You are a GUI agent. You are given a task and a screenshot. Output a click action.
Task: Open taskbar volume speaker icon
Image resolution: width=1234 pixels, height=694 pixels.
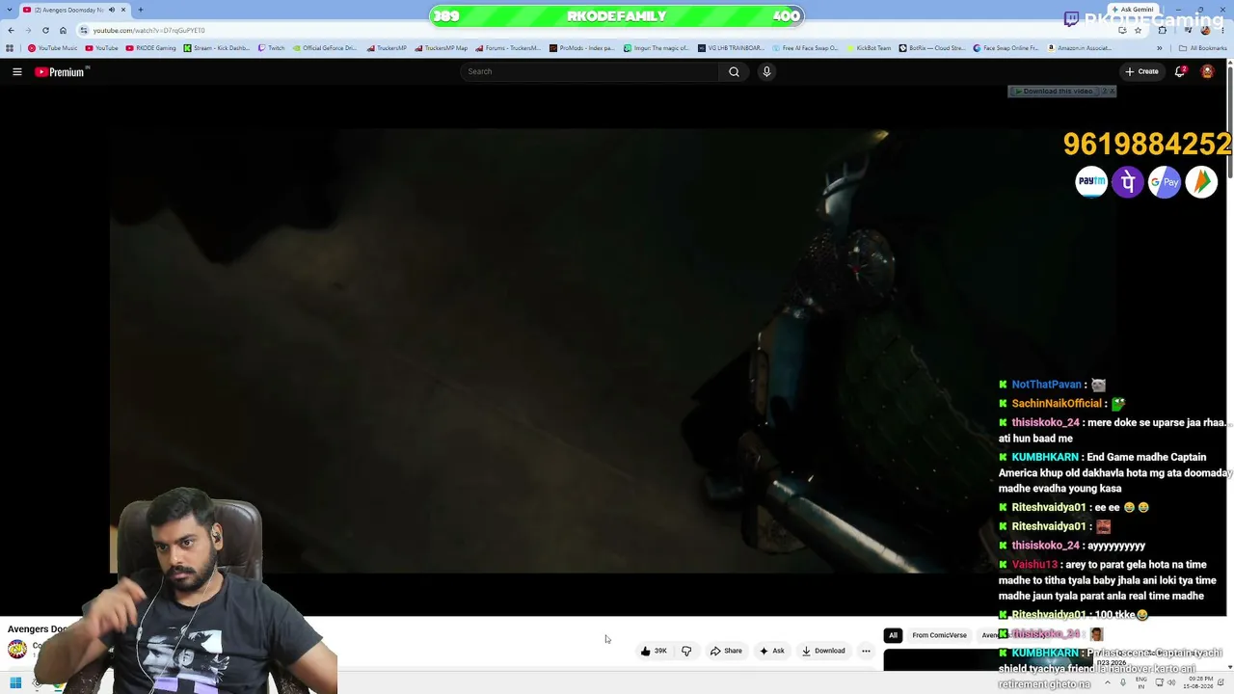point(1171,683)
